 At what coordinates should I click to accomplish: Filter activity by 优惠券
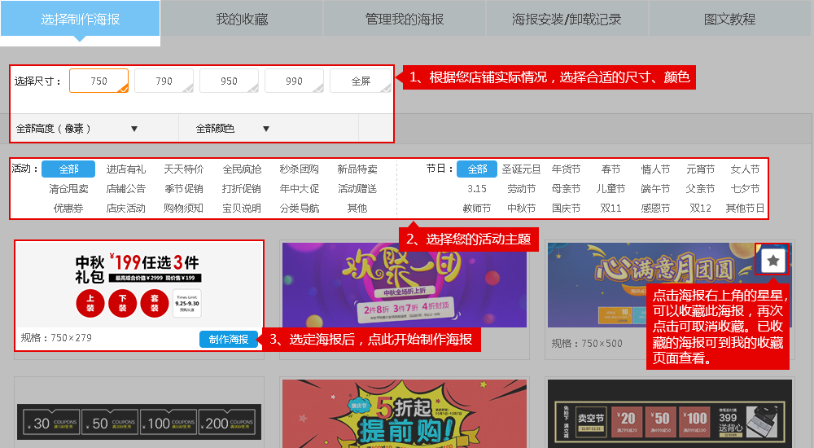[x=68, y=209]
